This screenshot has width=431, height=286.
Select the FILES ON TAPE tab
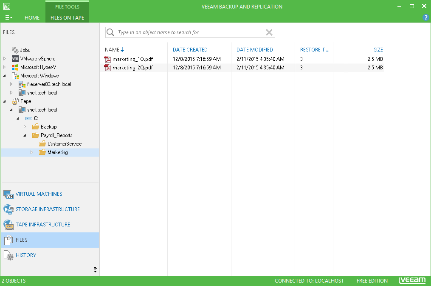68,17
